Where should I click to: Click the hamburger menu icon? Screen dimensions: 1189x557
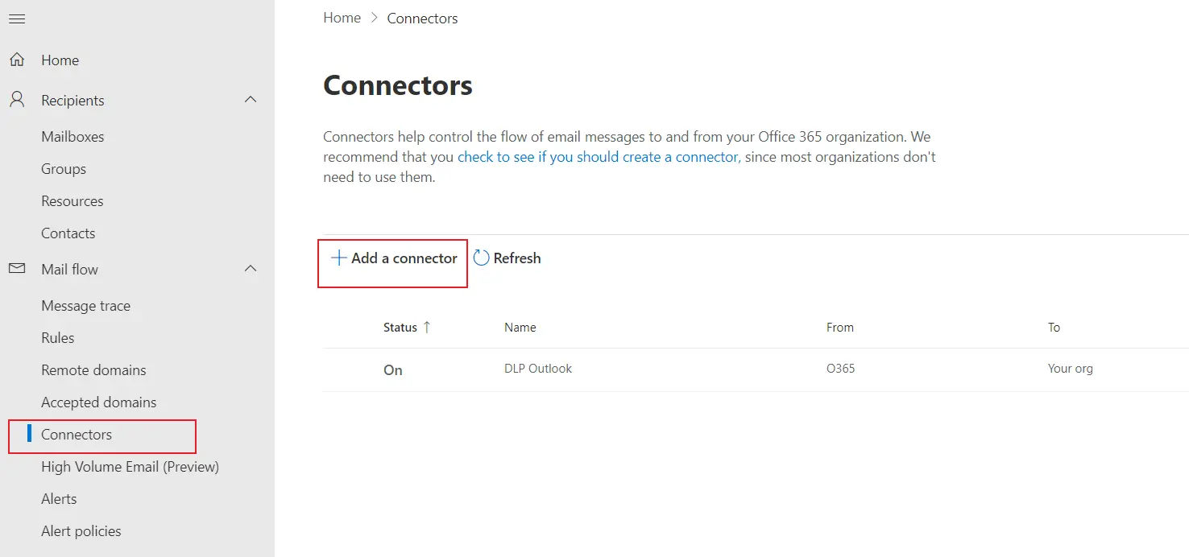pyautogui.click(x=16, y=19)
